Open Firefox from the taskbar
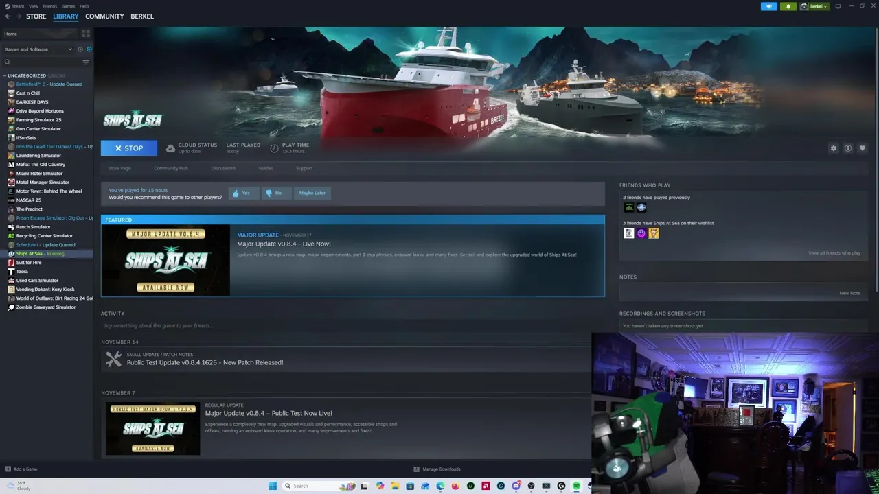 (x=455, y=486)
